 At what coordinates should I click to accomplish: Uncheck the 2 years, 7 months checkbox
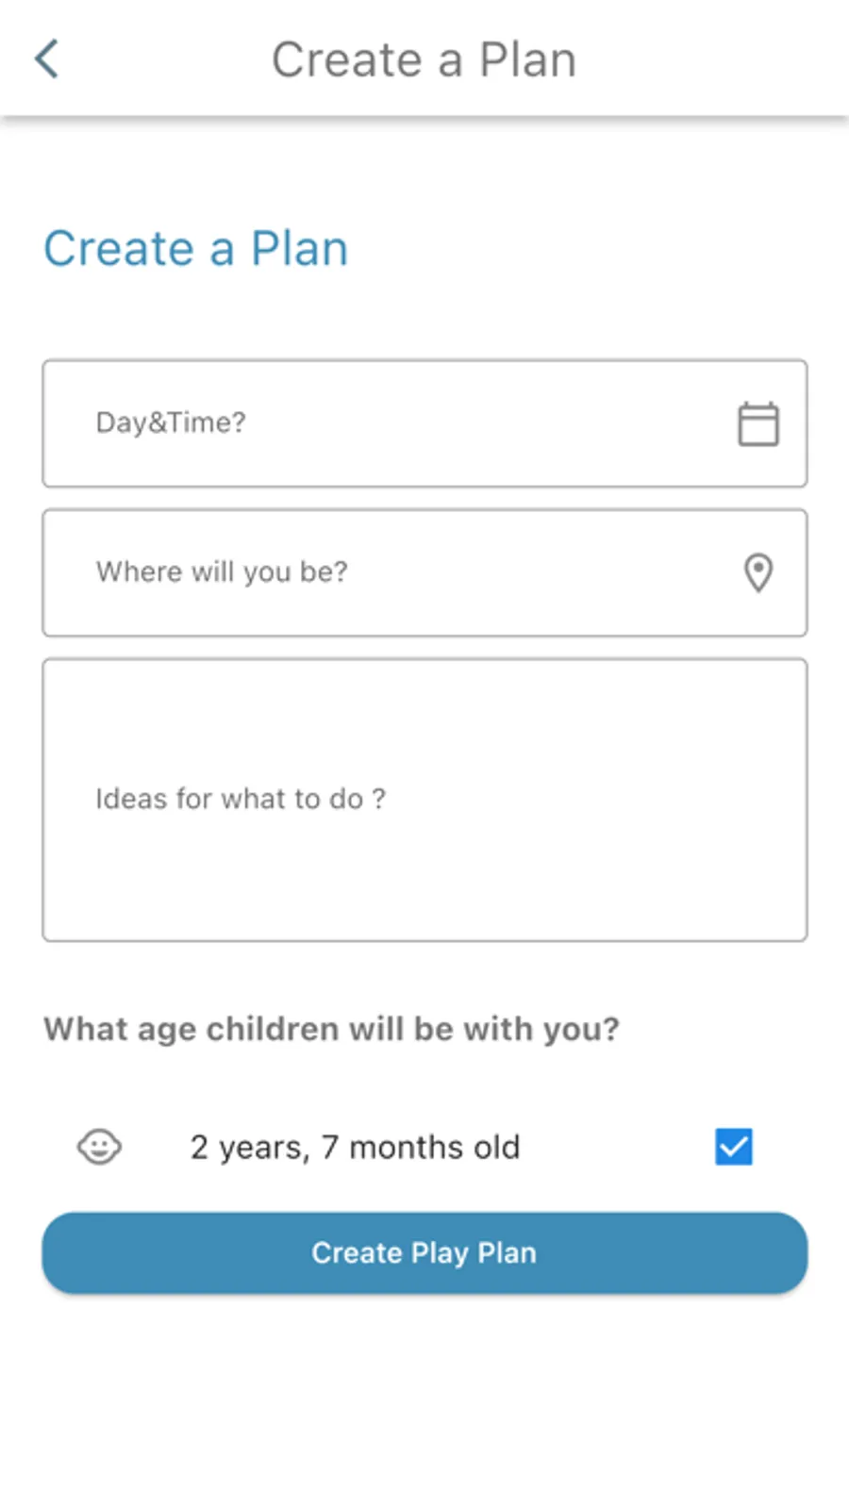(x=733, y=1147)
